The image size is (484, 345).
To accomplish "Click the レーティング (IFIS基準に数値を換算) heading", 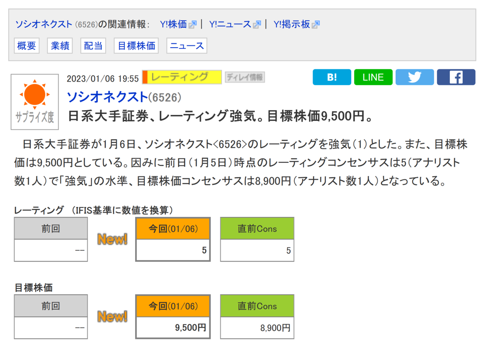I will [94, 210].
